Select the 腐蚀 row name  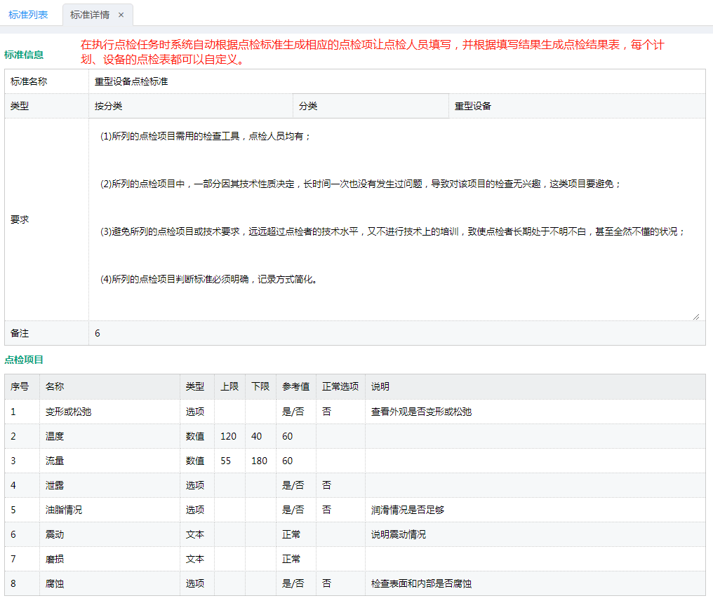55,583
